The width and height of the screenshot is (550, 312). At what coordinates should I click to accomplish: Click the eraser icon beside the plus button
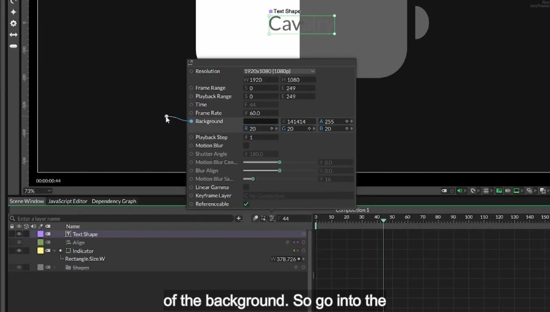[255, 219]
